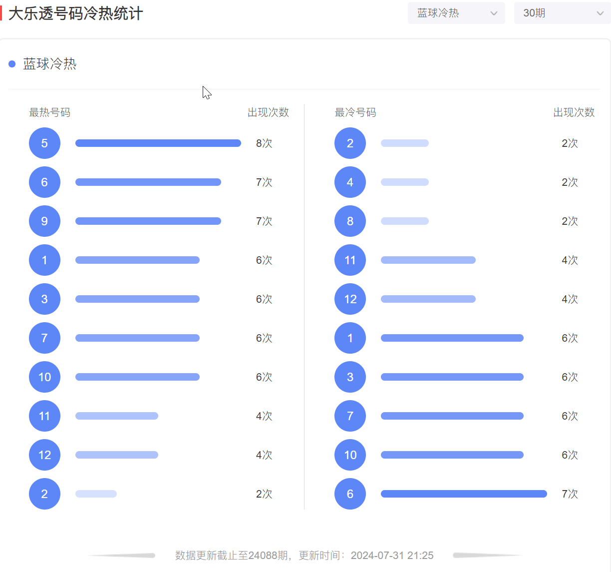Select ball 4 in the coldest list
Image resolution: width=611 pixels, height=572 pixels.
tap(350, 182)
